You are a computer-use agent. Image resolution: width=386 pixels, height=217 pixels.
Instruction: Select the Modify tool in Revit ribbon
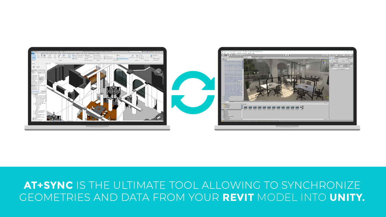point(34,57)
